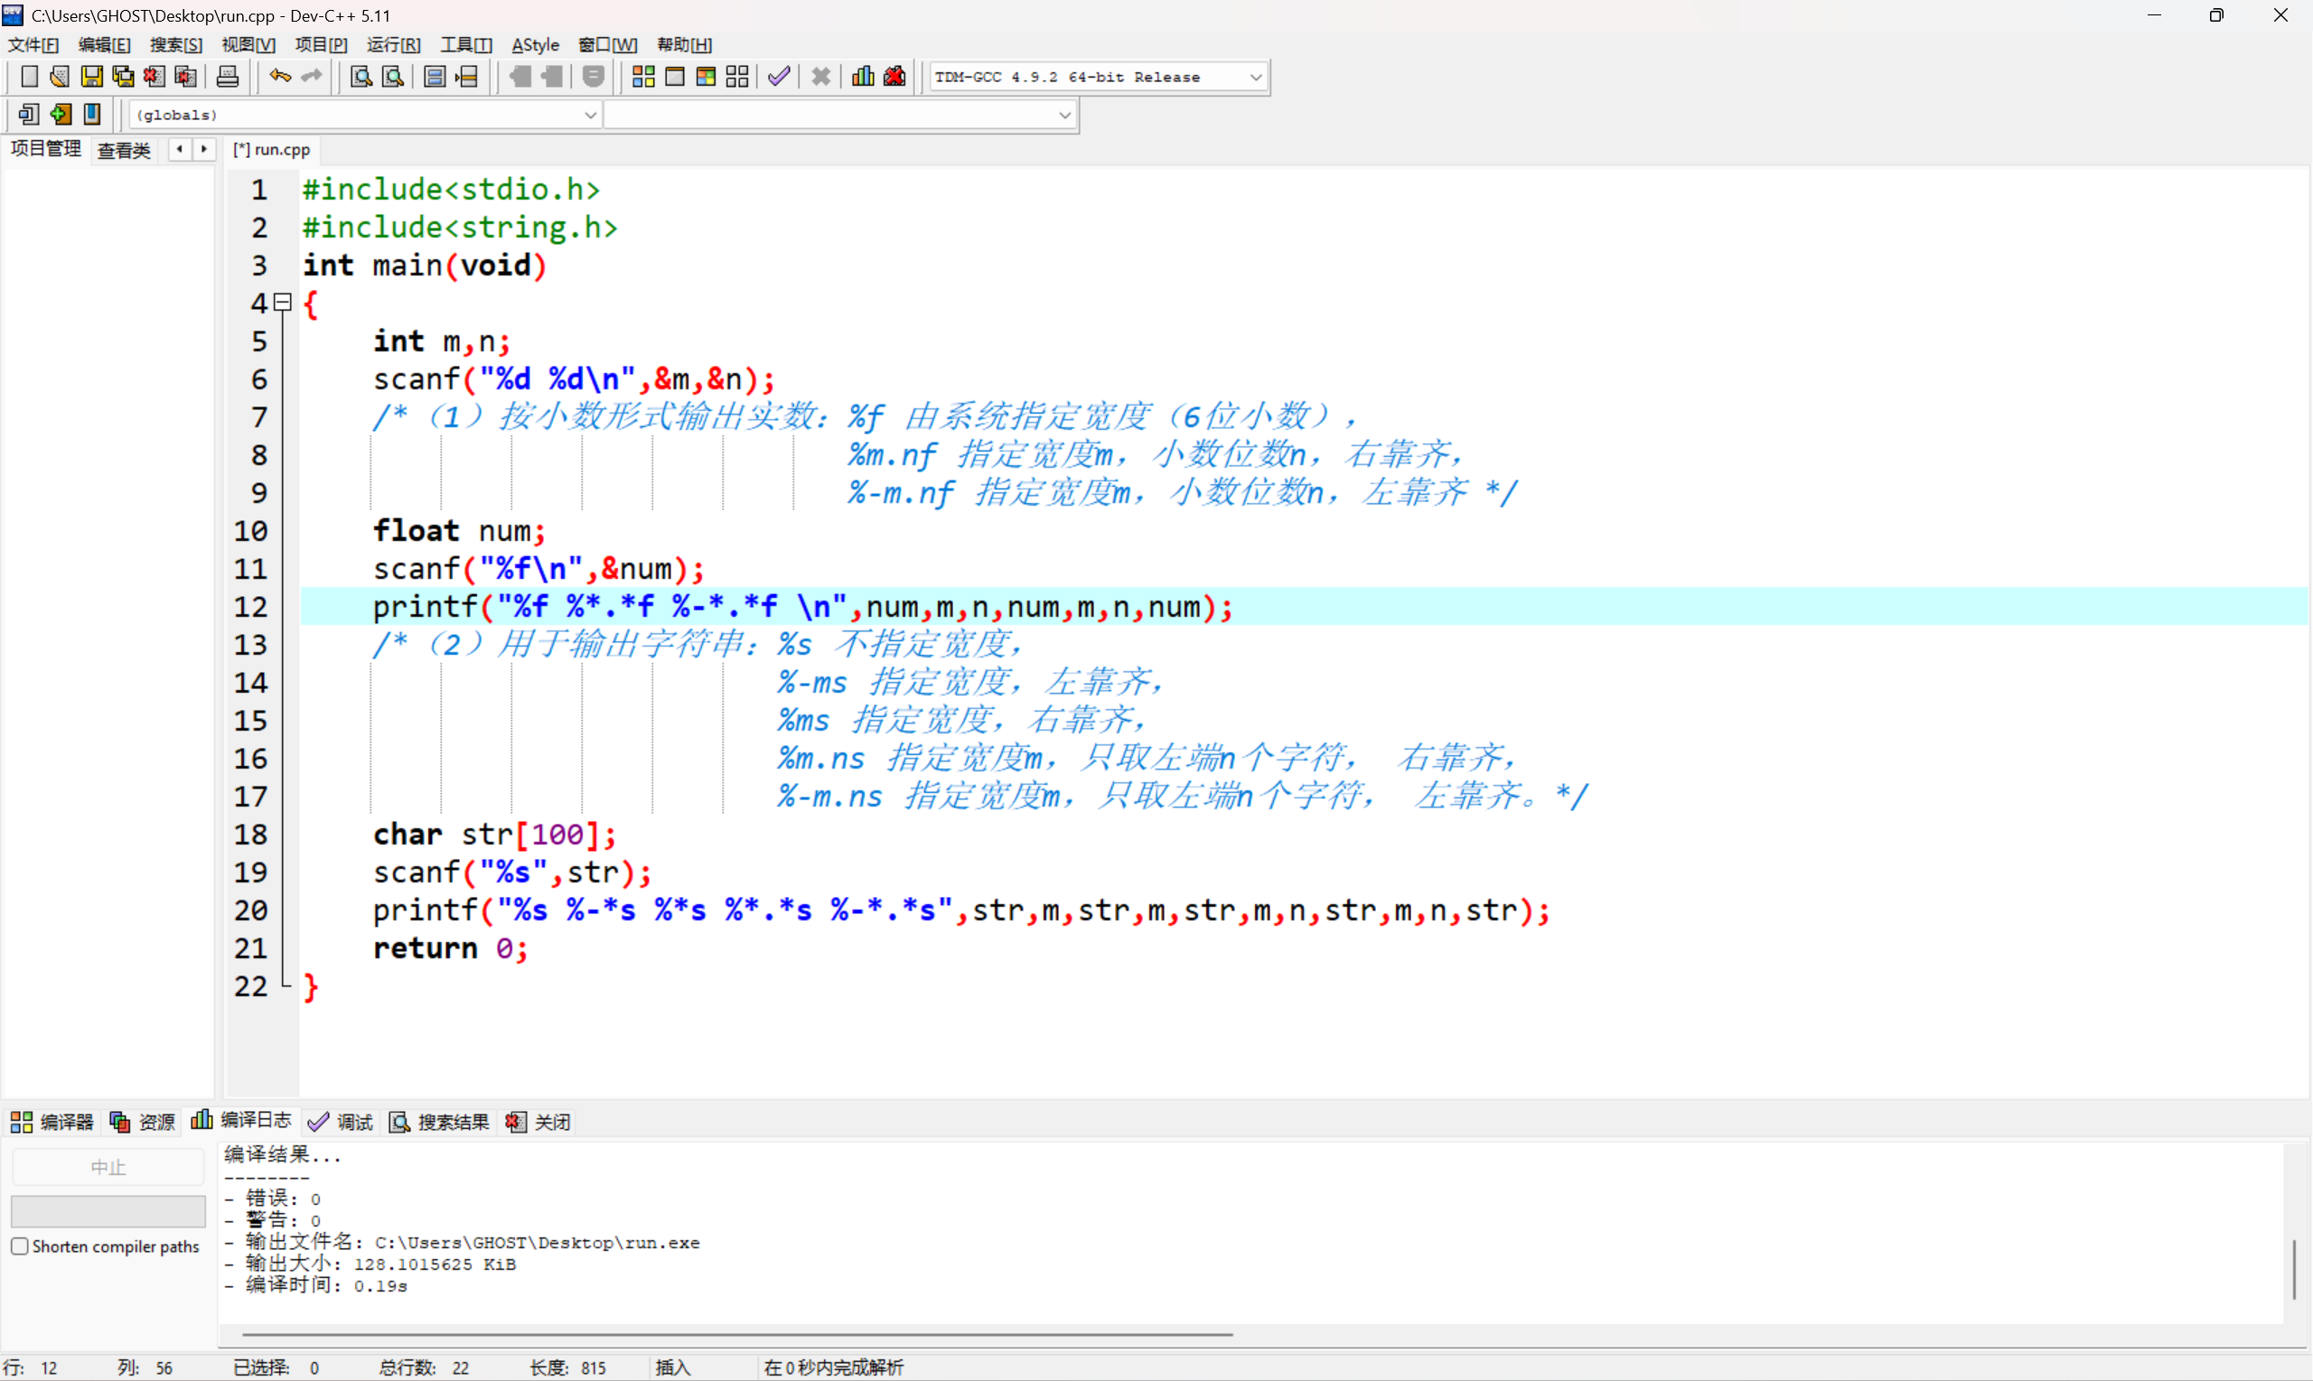Click the Save file toolbar icon
Viewport: 2313px width, 1381px height.
pyautogui.click(x=91, y=78)
